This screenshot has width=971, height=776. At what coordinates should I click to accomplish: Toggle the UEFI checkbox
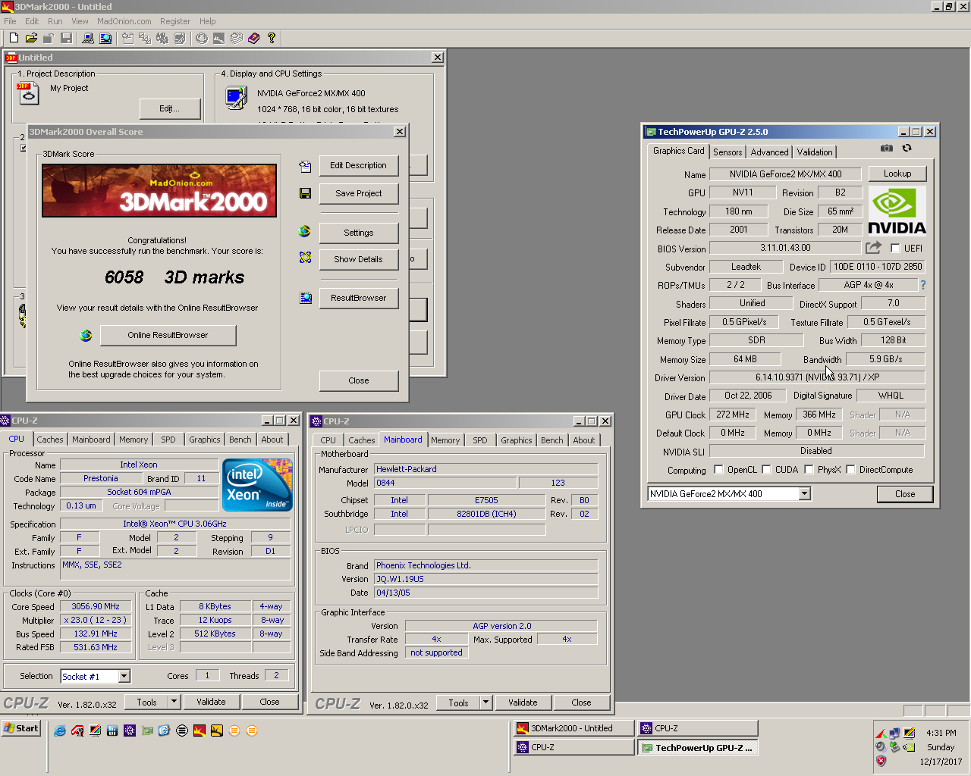895,249
